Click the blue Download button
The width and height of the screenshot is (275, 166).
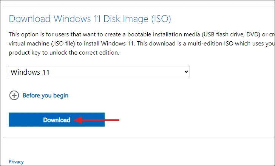tap(57, 119)
